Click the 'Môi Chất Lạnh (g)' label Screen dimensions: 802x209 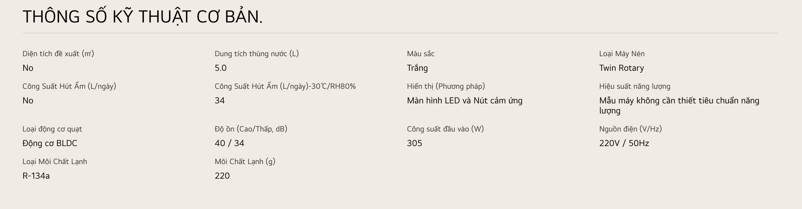(245, 161)
